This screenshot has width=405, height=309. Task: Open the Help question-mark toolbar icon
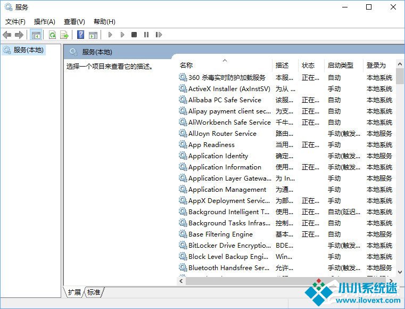tap(80, 35)
